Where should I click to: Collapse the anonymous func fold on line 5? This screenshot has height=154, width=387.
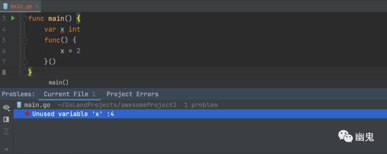pos(25,40)
